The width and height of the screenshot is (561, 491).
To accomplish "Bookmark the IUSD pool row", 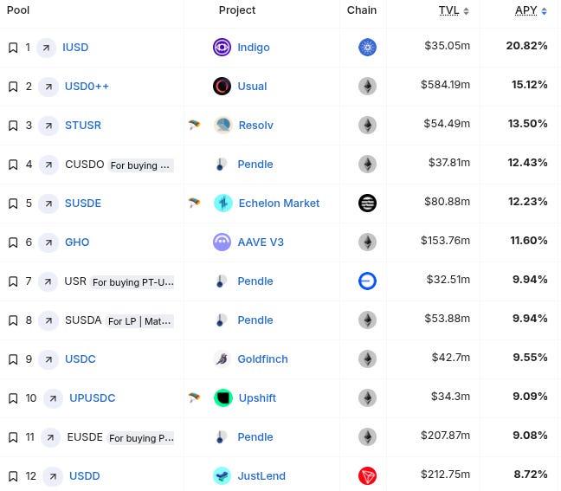I will click(13, 48).
